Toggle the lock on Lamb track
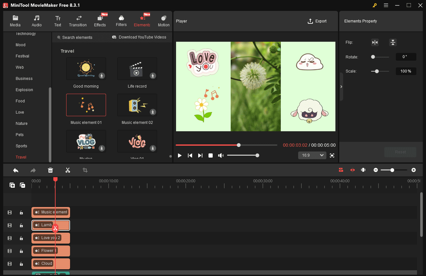This screenshot has width=426, height=276. click(21, 225)
